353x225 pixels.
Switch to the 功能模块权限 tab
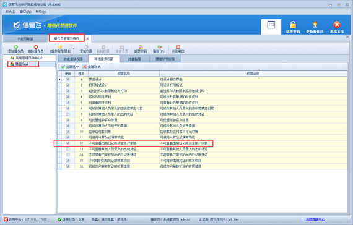73,59
